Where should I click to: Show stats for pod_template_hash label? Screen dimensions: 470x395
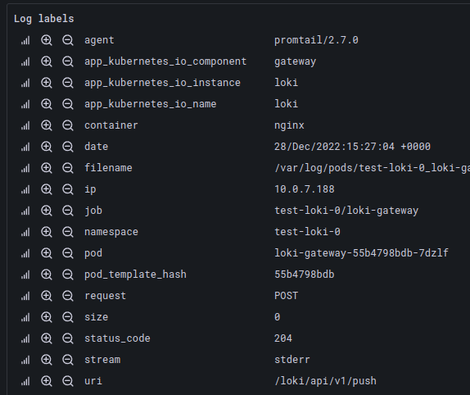tap(25, 275)
